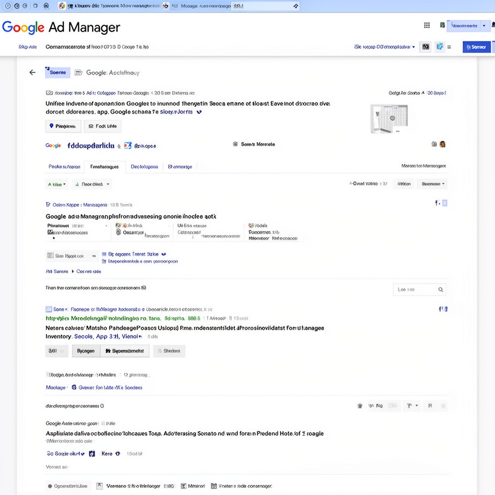The image size is (495, 495).
Task: Click the icon before Soavs Moroxele
Action: coord(235,144)
